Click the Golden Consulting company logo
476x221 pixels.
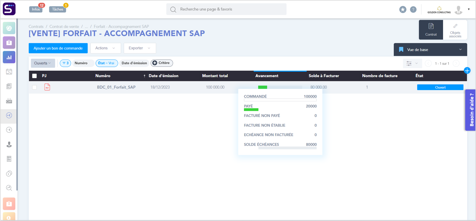(x=439, y=10)
